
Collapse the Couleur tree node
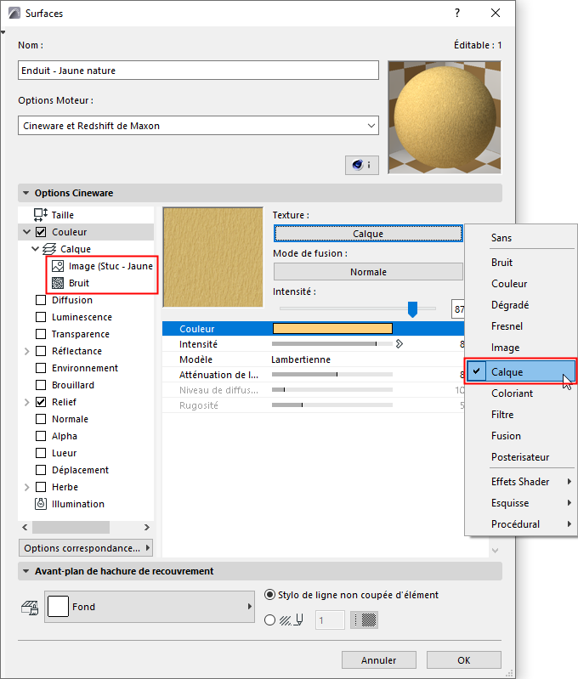click(27, 232)
